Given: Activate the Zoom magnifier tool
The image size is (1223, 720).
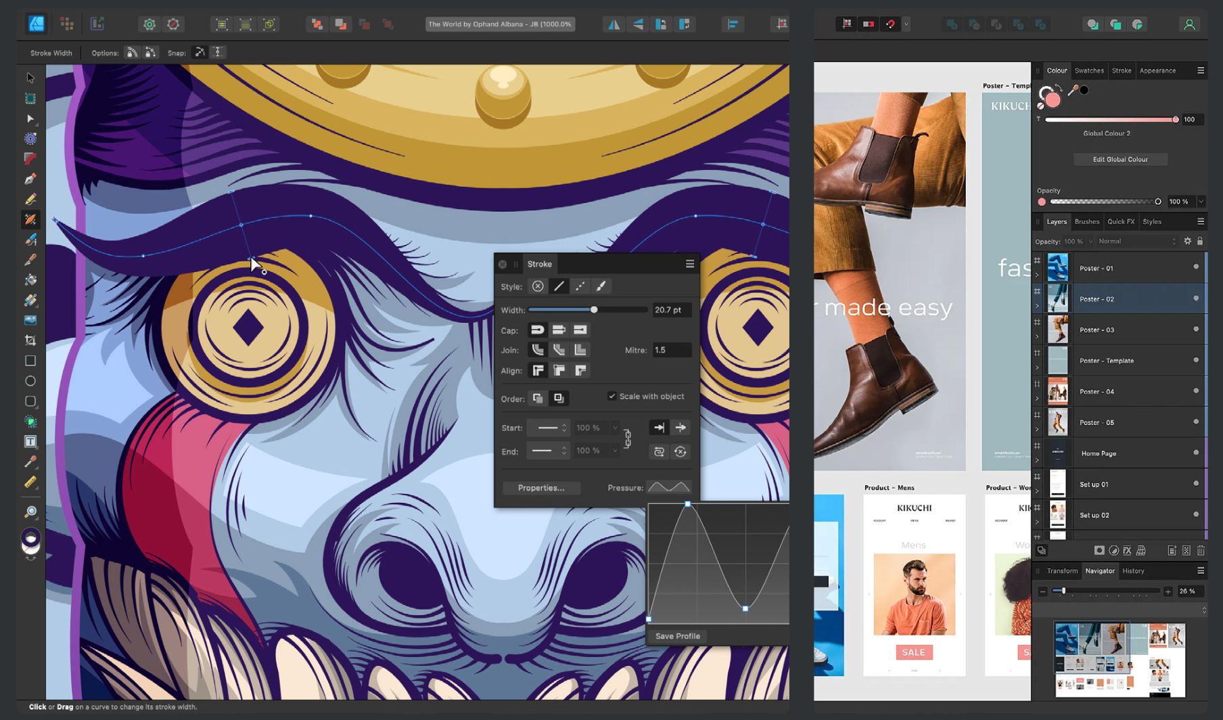Looking at the screenshot, I should (30, 512).
